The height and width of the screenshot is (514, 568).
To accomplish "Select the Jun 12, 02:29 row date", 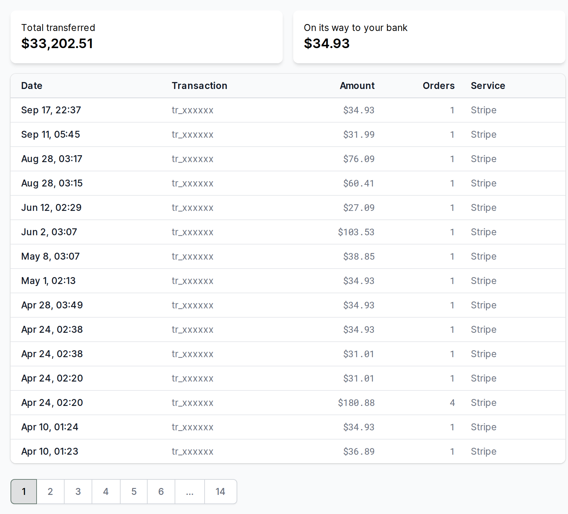I will pos(51,208).
